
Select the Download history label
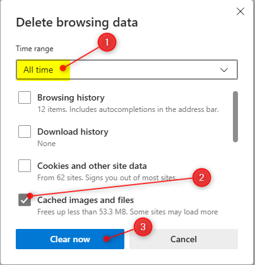tap(73, 132)
